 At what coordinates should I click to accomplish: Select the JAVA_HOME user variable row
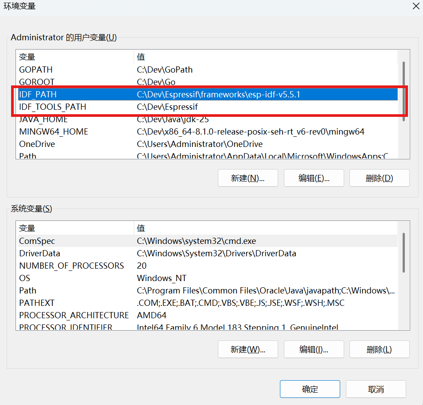43,120
